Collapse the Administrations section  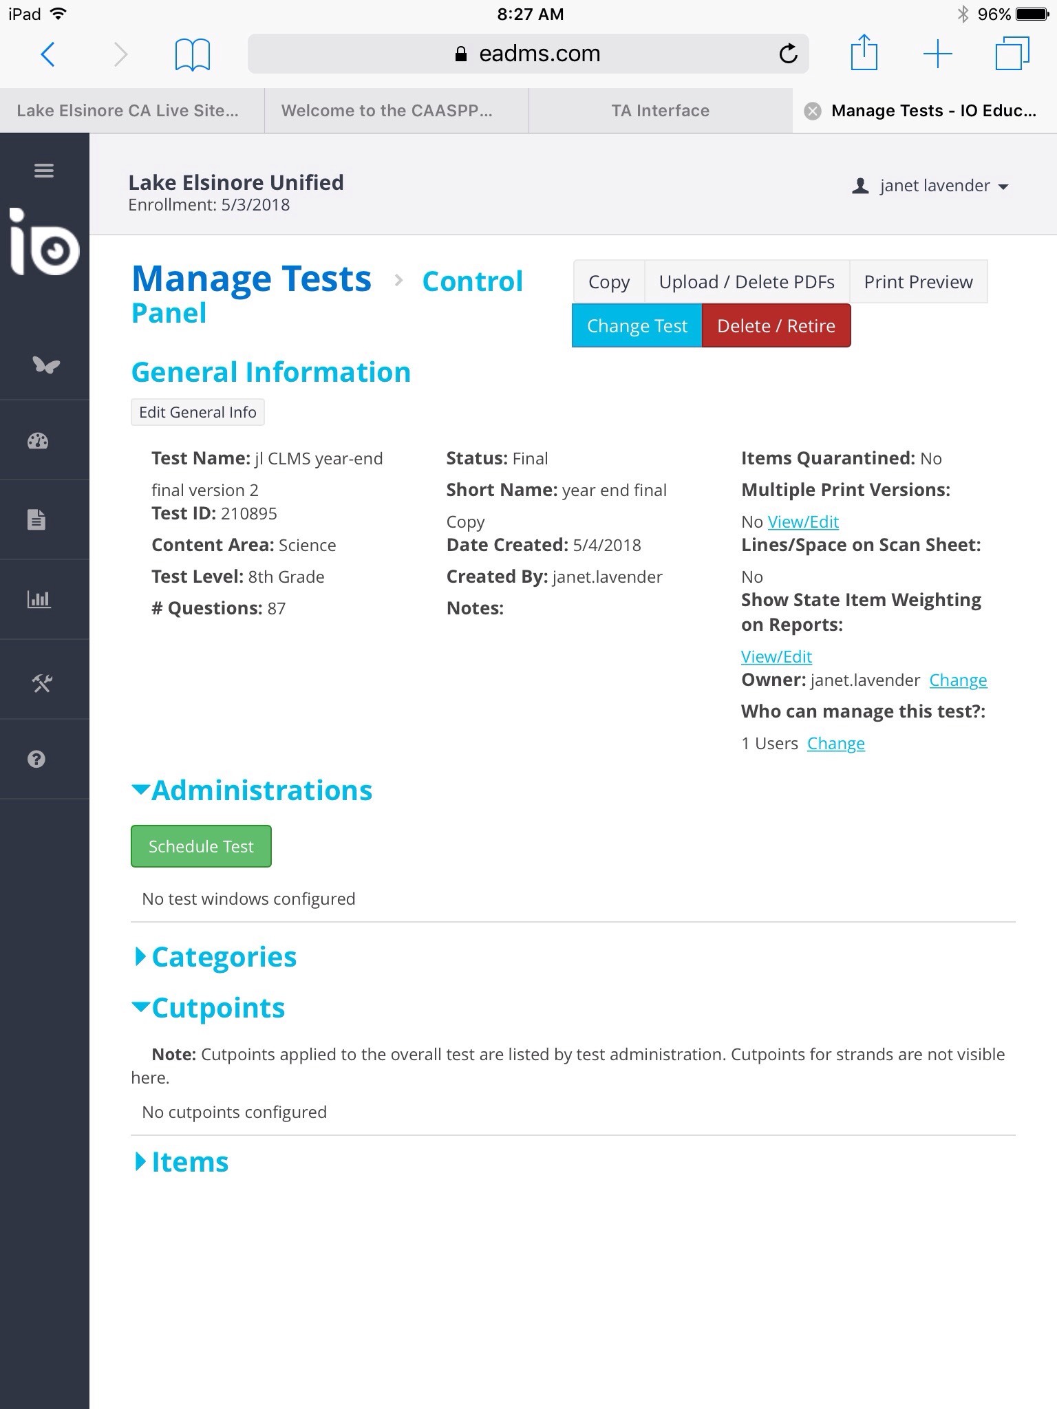coord(252,790)
